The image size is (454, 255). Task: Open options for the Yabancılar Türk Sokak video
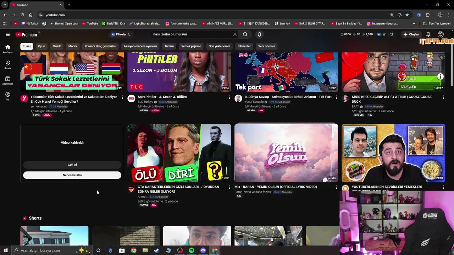pyautogui.click(x=122, y=97)
